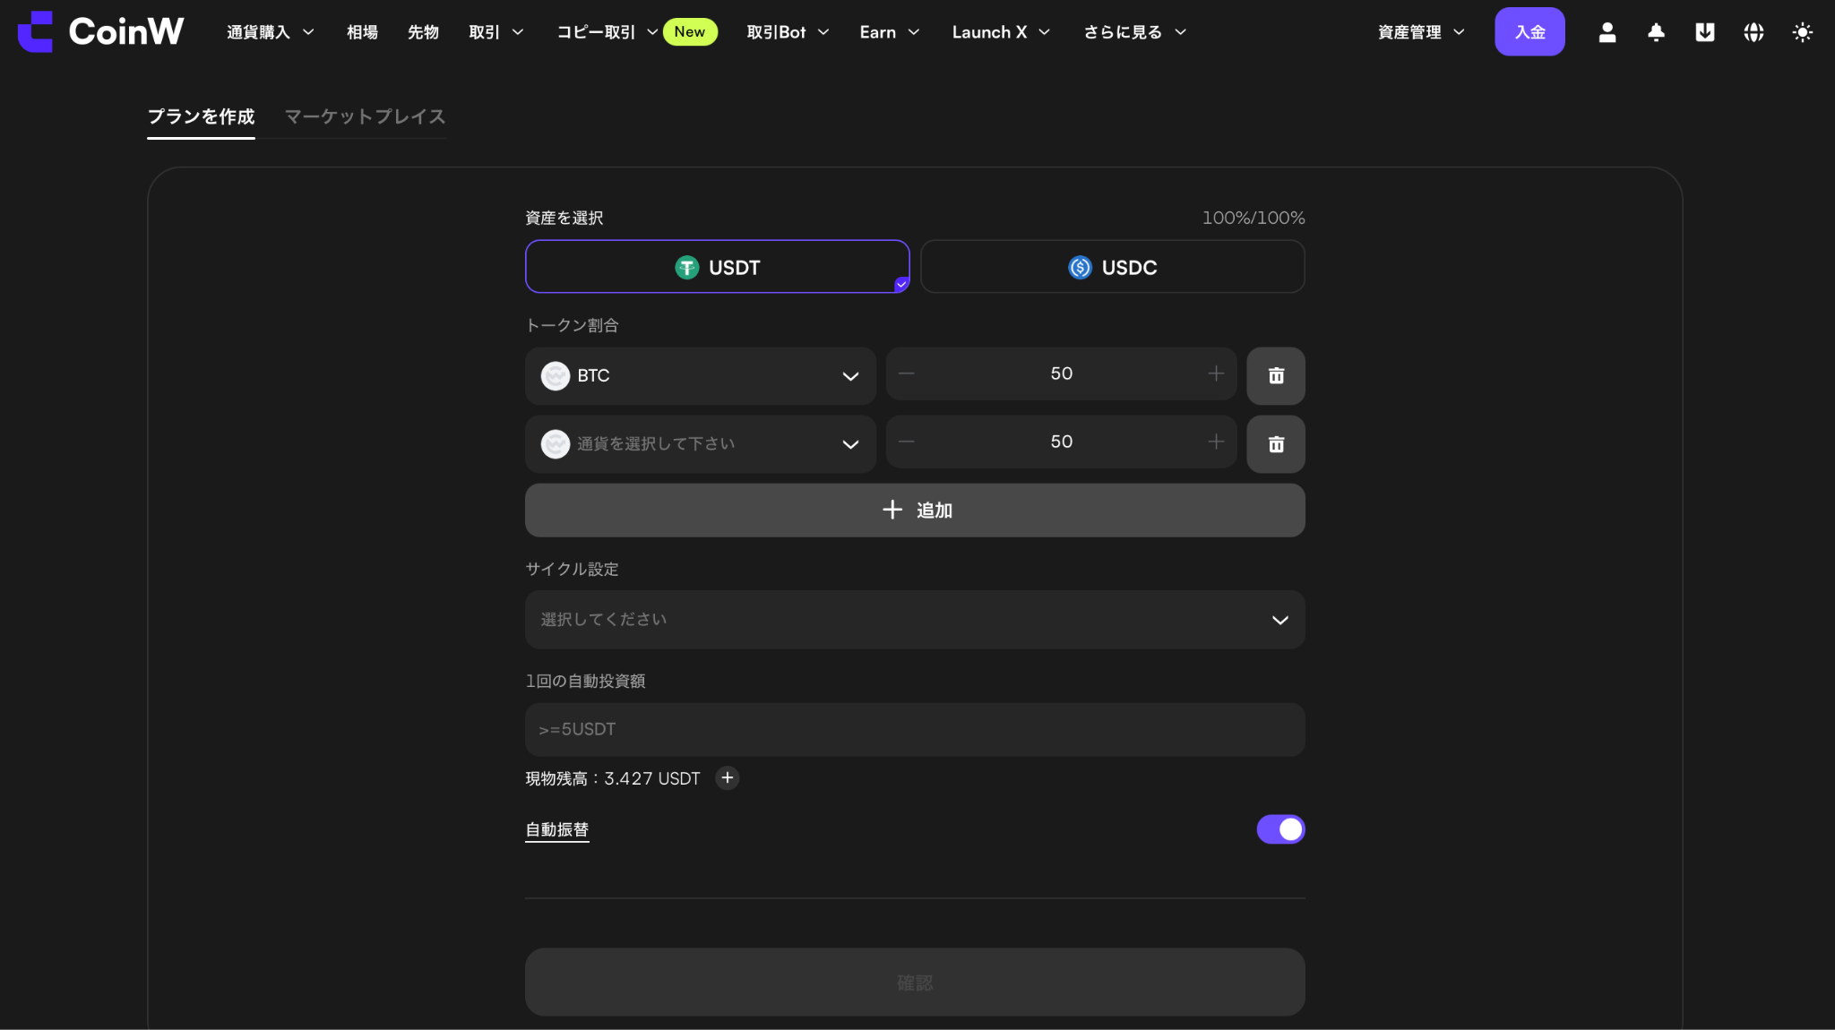Screen dimensions: 1835x1030
Task: Click the BTC coin icon
Action: pos(556,375)
